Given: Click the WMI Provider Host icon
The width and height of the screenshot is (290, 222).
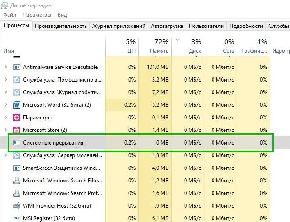Looking at the screenshot, I should tap(17, 205).
